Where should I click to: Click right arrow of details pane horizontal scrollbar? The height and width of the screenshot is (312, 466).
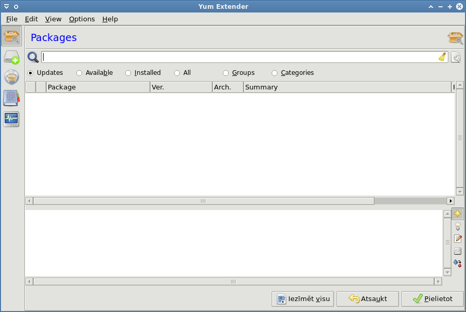click(438, 281)
